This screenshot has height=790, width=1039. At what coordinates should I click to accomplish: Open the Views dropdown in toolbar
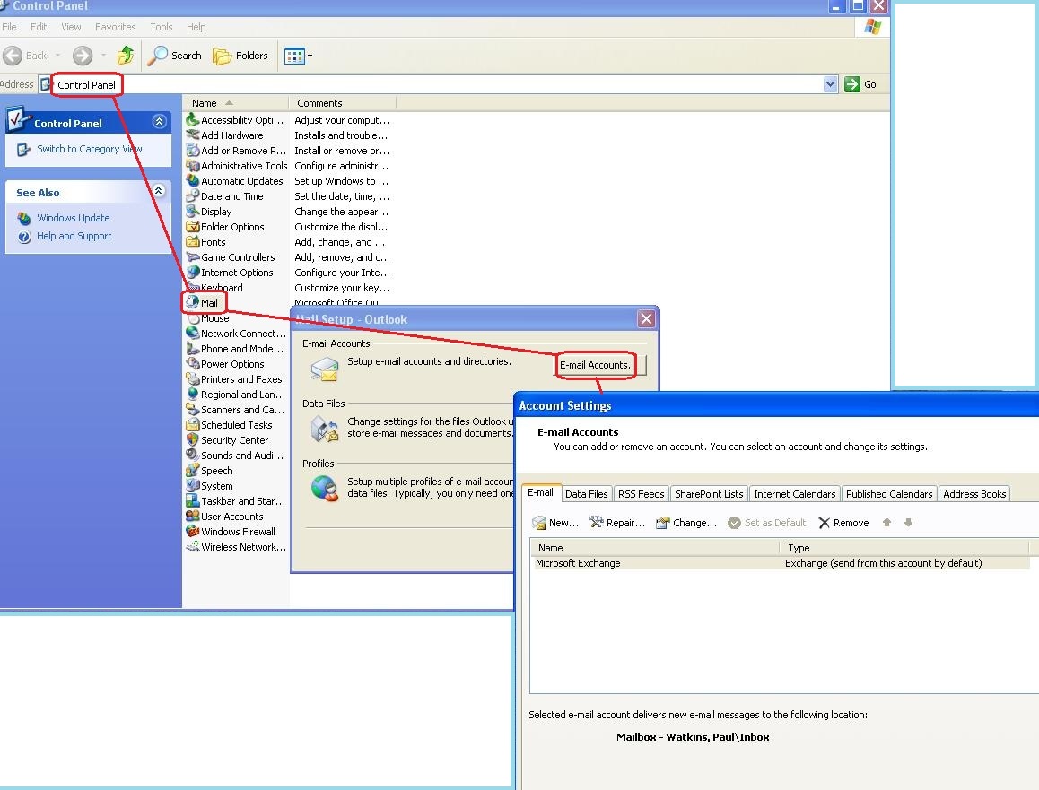tap(299, 56)
